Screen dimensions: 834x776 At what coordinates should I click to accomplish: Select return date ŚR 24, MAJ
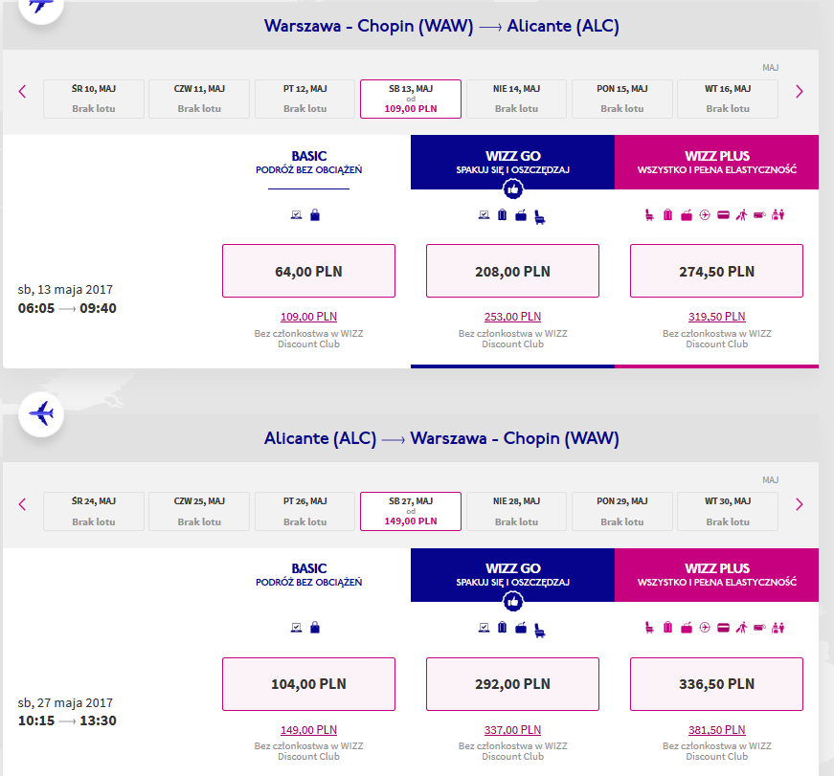coord(94,511)
